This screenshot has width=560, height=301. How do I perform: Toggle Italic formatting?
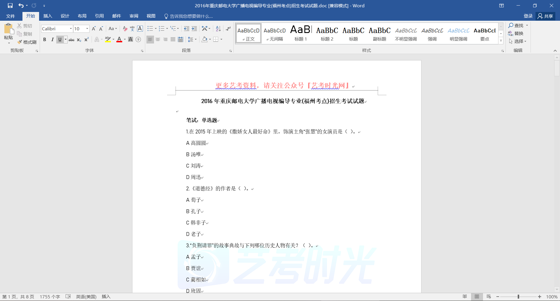click(x=52, y=40)
